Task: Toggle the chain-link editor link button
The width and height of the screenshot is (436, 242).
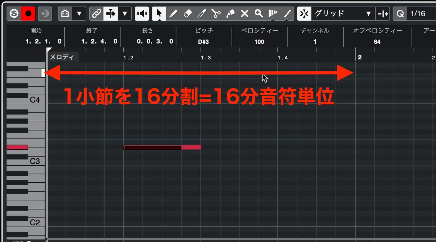Action: point(96,14)
